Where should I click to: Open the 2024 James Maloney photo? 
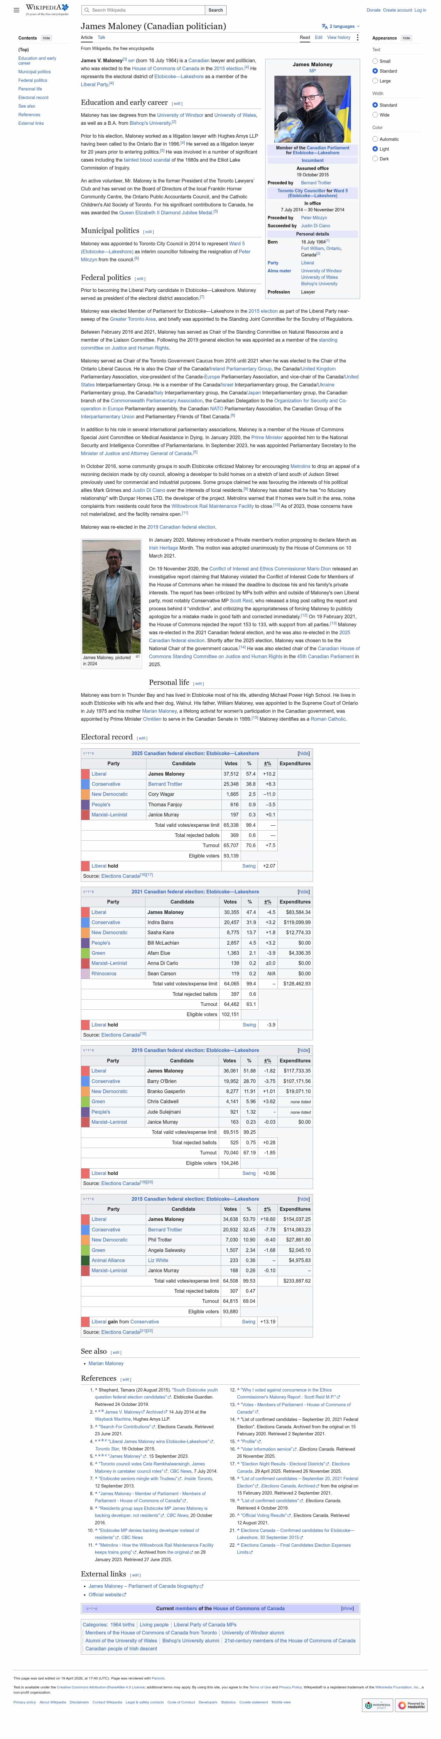pos(111,596)
